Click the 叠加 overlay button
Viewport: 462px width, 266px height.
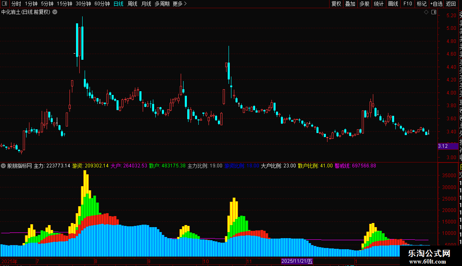point(350,4)
